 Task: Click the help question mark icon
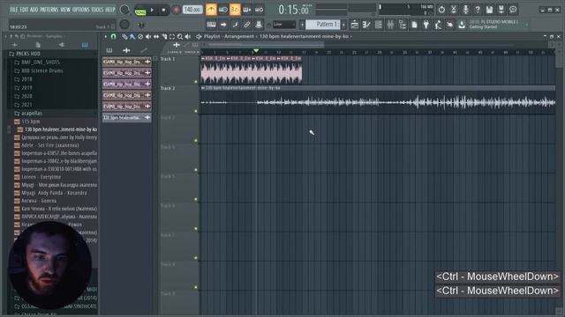[478, 10]
